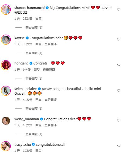View replies under selenaleelalee's comment

click(34, 109)
